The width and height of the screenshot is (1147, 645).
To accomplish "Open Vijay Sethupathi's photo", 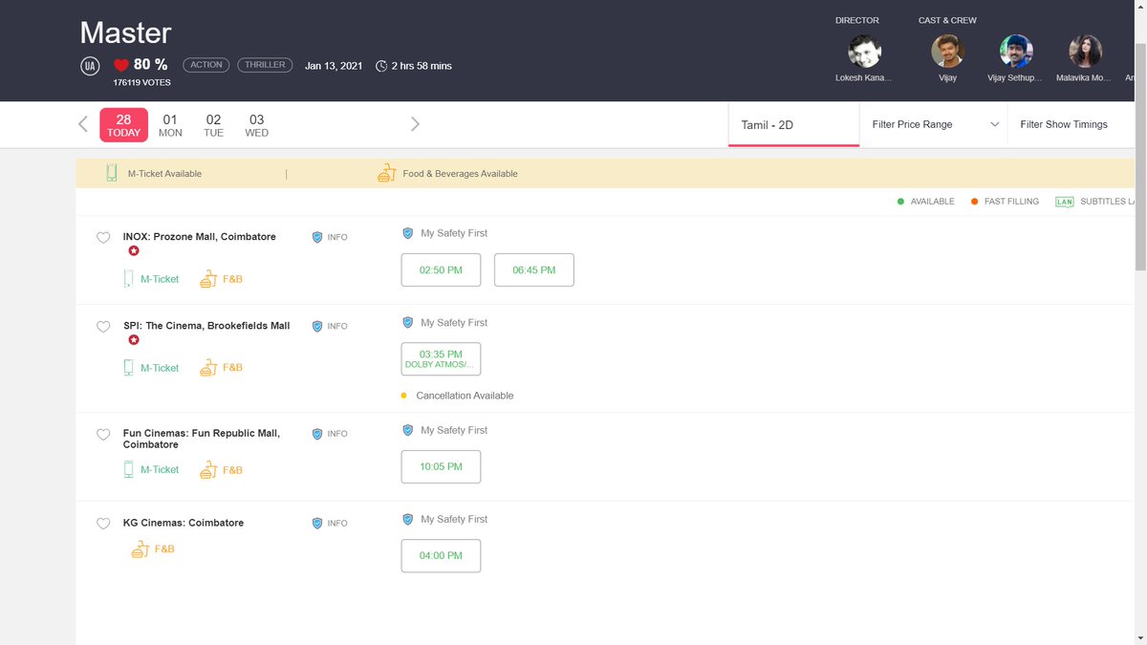I will [x=1016, y=52].
